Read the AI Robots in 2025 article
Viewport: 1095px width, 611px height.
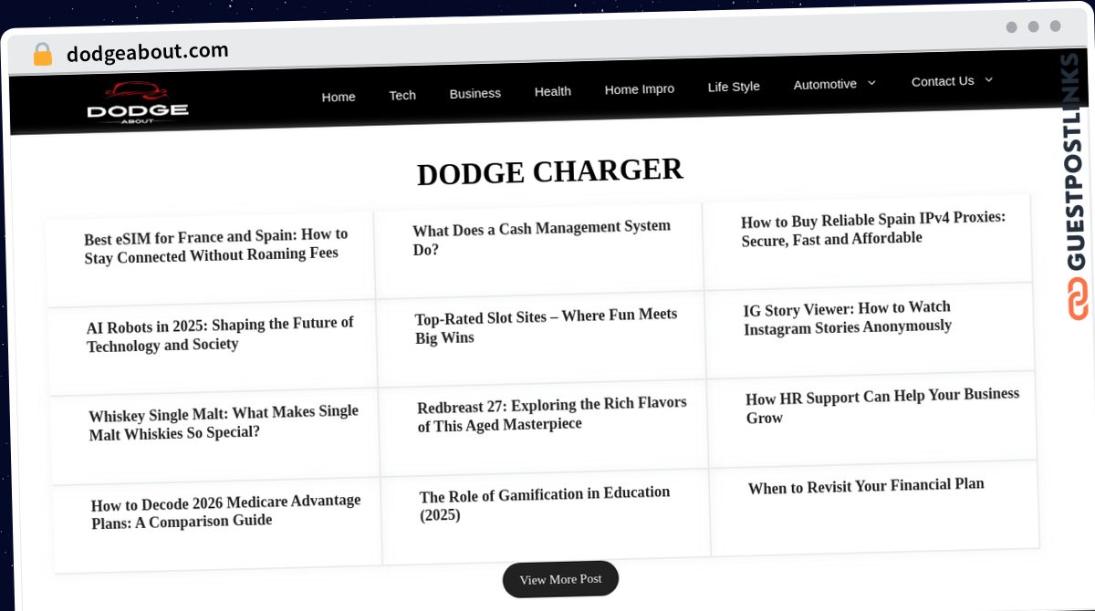pyautogui.click(x=220, y=335)
